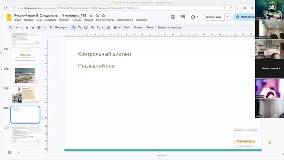Select the paint format tool
The image size is (284, 160).
click(45, 28)
